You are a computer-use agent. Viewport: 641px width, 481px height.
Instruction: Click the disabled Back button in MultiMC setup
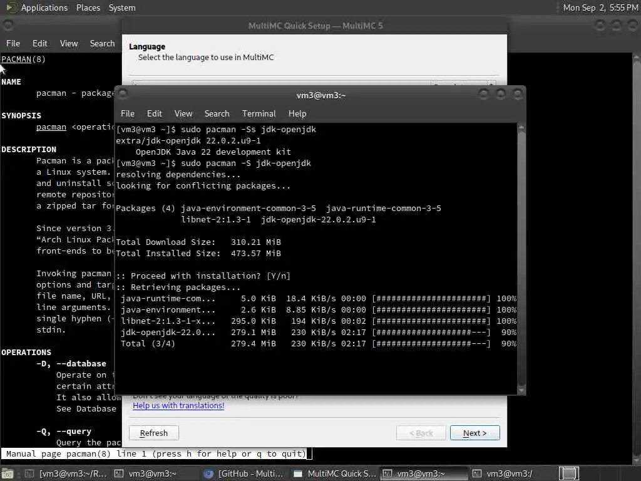click(421, 433)
